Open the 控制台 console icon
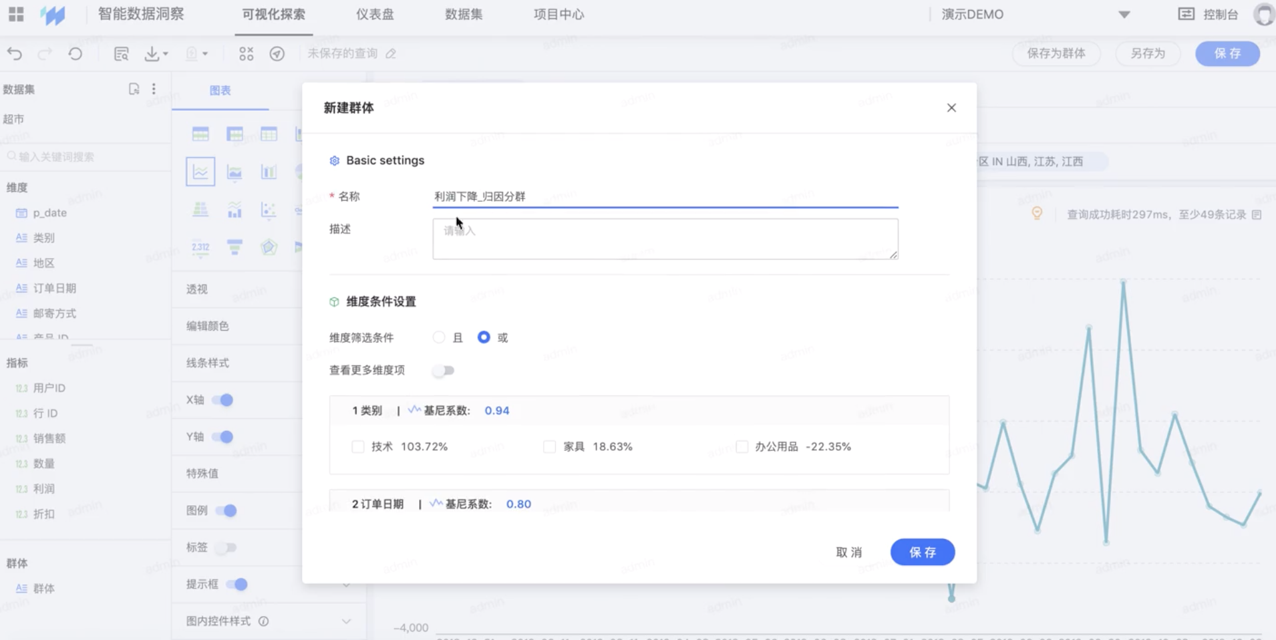 (1186, 14)
